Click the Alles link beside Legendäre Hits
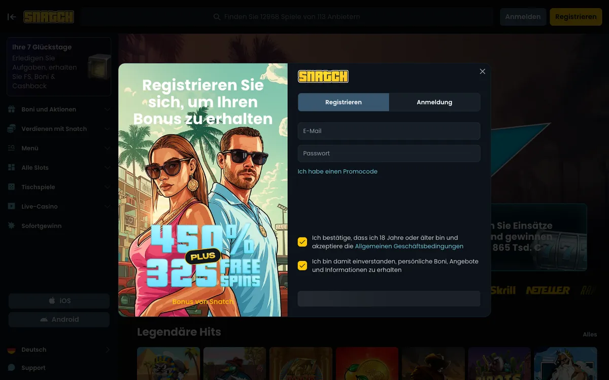 590,334
